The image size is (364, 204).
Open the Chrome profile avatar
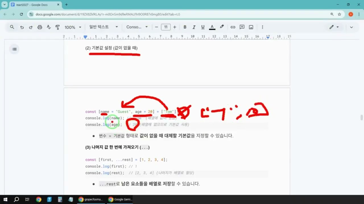(351, 14)
